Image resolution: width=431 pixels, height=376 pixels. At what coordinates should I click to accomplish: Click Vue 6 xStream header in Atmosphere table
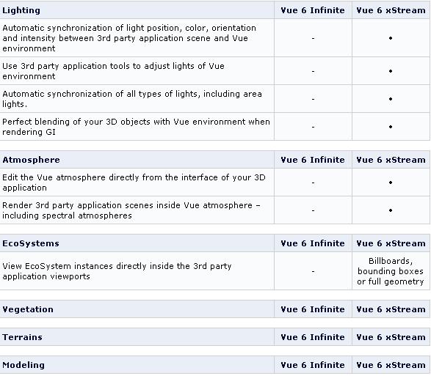[391, 160]
